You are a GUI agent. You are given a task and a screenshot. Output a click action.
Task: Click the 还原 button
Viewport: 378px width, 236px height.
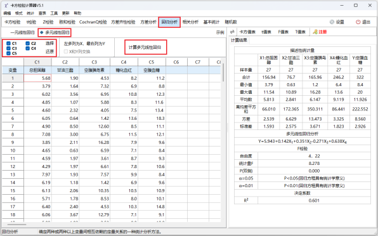pyautogui.click(x=49, y=51)
